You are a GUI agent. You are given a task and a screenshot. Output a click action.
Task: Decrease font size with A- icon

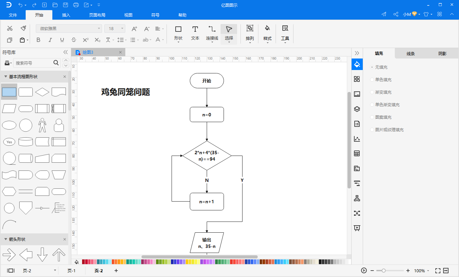[147, 29]
